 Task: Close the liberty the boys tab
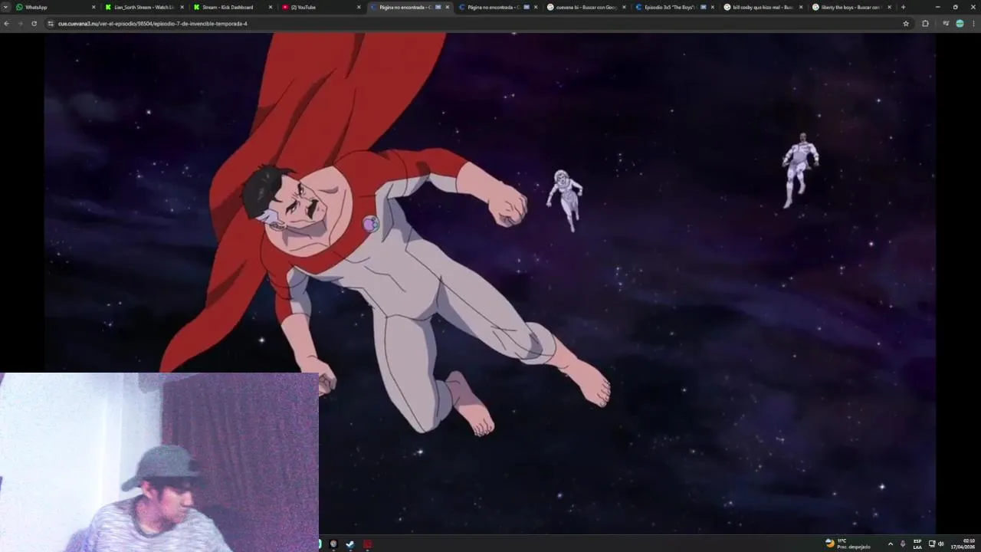pyautogui.click(x=889, y=7)
